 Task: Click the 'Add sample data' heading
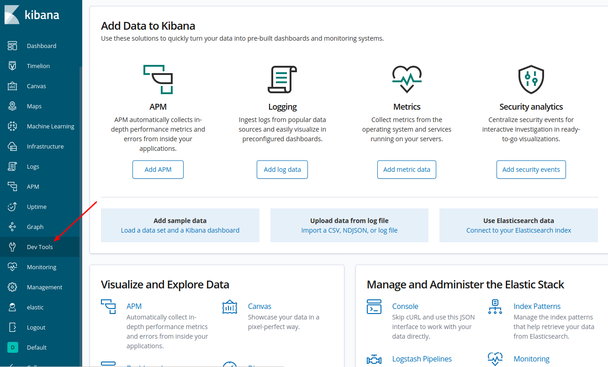[180, 220]
